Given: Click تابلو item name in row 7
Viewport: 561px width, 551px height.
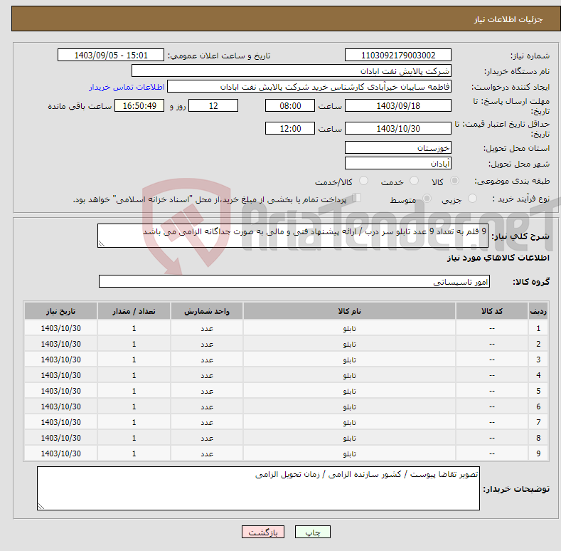Looking at the screenshot, I should tap(349, 422).
